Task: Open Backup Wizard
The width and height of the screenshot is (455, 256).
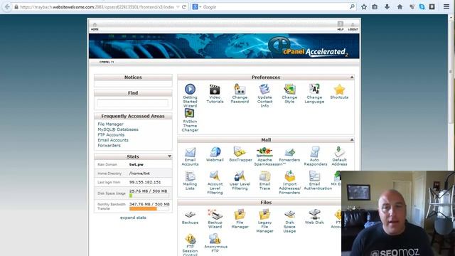Action: 215,215
